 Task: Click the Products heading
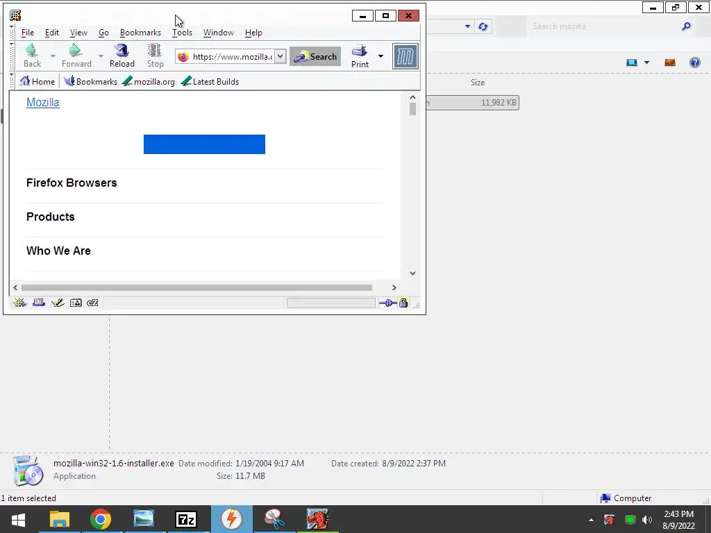pyautogui.click(x=50, y=217)
